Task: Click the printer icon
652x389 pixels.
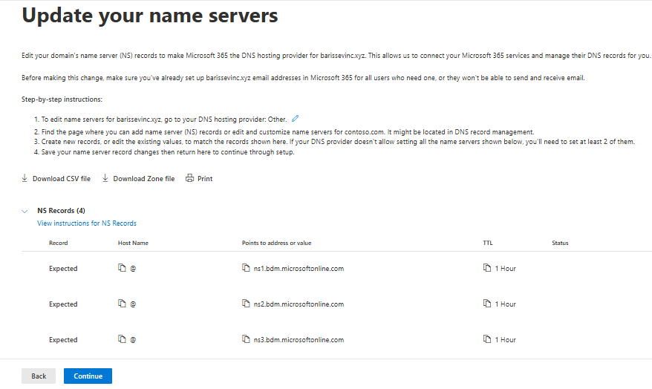Action: (x=189, y=178)
